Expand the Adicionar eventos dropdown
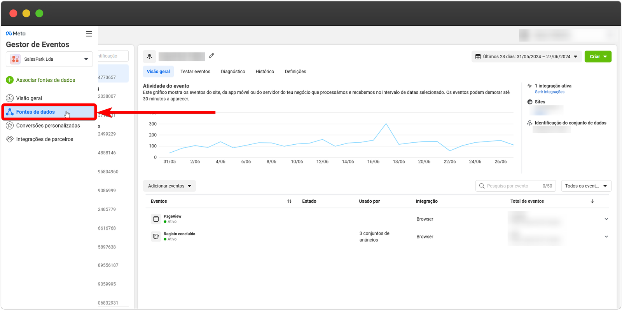Screen dimensions: 622x310 pos(169,186)
